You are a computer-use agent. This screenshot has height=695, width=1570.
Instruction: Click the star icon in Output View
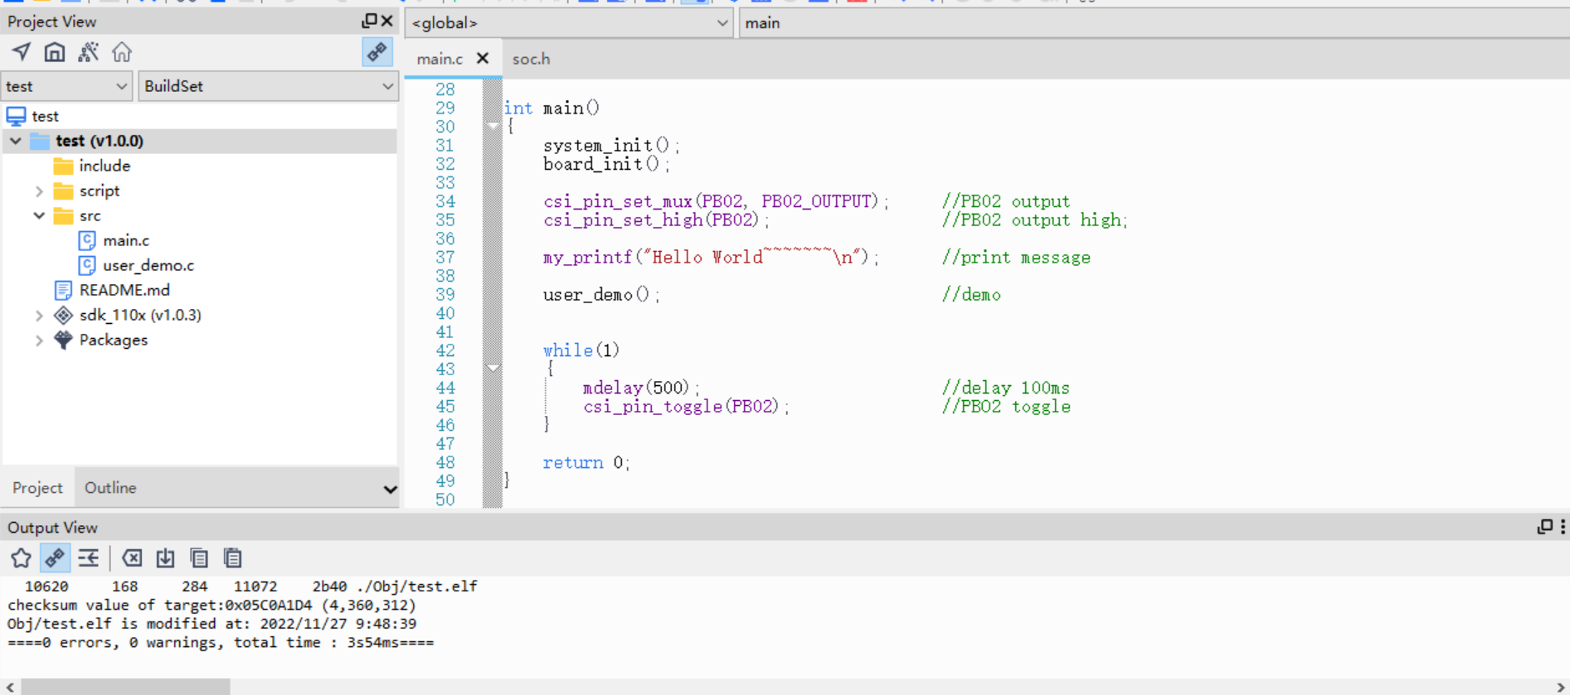(x=21, y=558)
